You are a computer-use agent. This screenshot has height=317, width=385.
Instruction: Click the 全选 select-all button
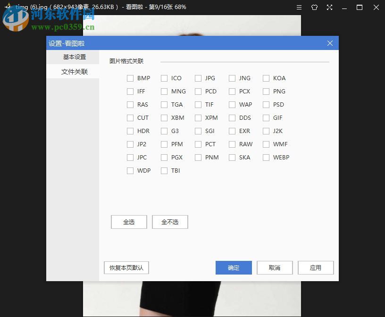click(x=128, y=222)
